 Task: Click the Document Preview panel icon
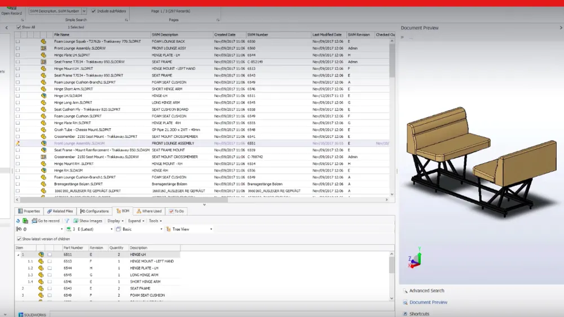tap(405, 302)
